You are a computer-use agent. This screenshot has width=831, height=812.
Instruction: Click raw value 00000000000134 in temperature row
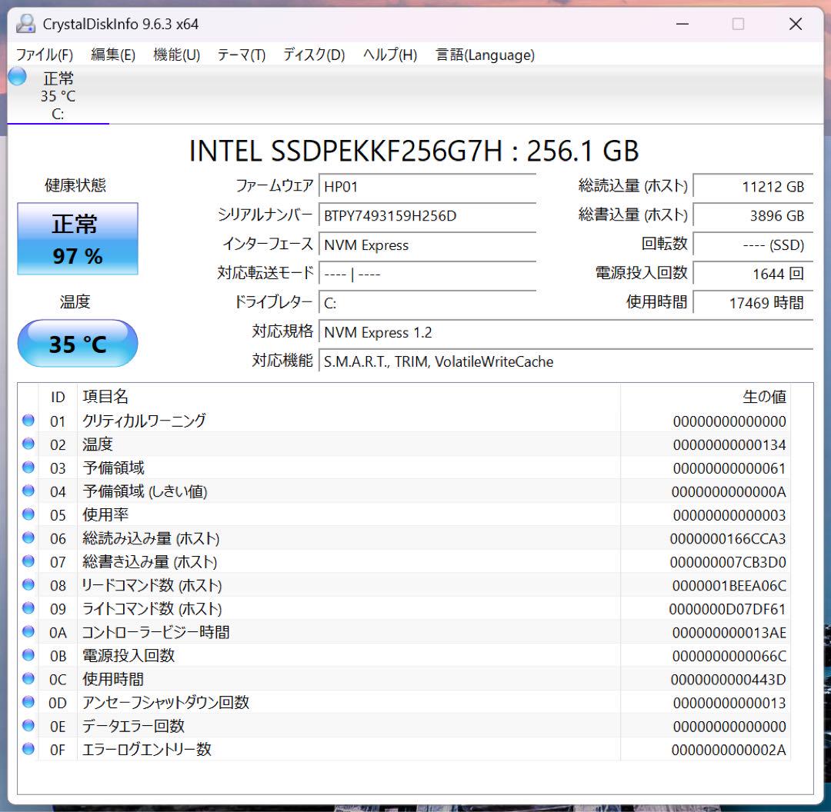[729, 444]
